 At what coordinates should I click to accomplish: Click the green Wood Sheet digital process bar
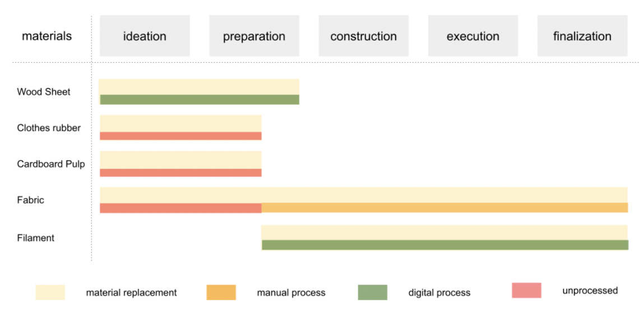pyautogui.click(x=200, y=99)
